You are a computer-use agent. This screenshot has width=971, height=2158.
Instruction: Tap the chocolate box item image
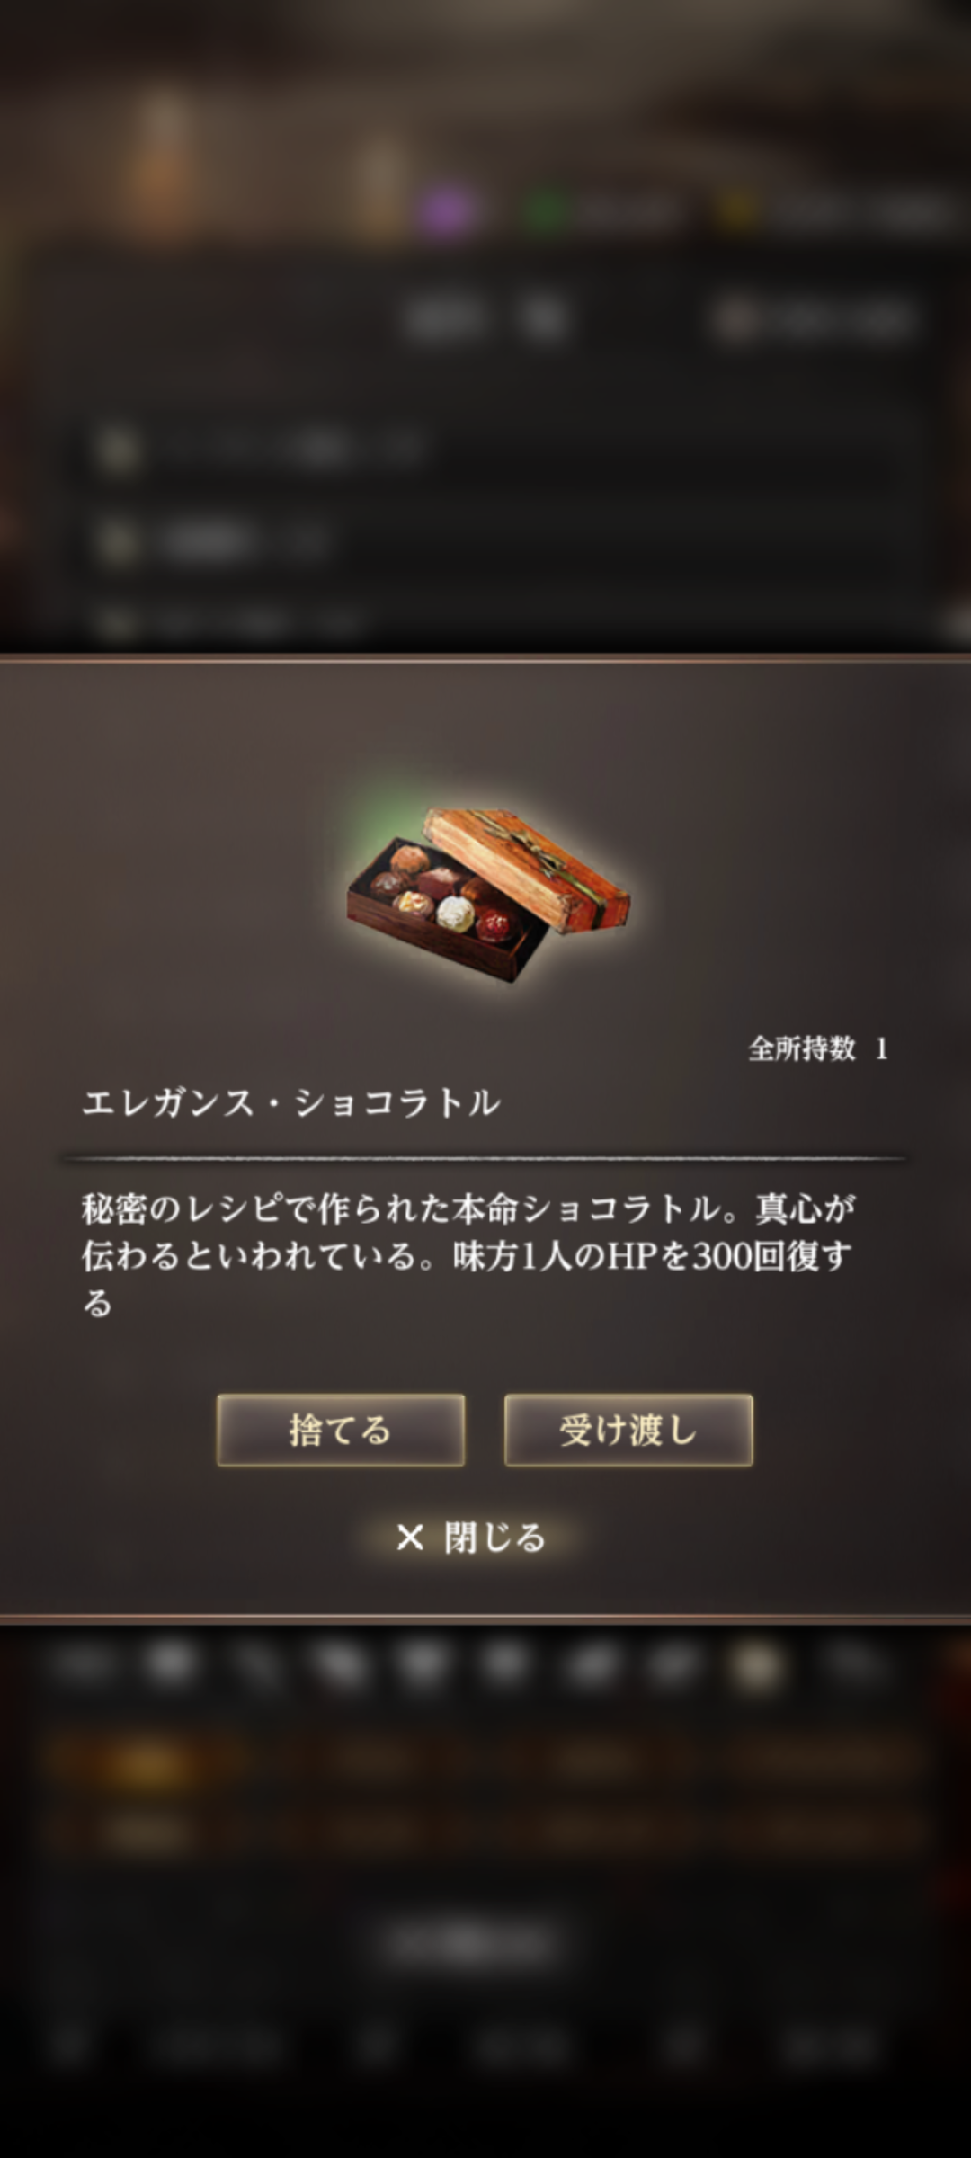click(x=488, y=895)
